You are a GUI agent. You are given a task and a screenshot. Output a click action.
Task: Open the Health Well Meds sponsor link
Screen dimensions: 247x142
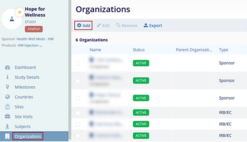click(35, 39)
